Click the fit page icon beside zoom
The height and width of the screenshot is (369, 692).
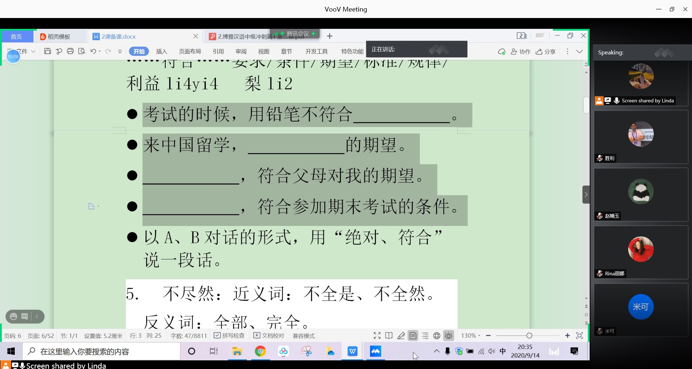[580, 335]
